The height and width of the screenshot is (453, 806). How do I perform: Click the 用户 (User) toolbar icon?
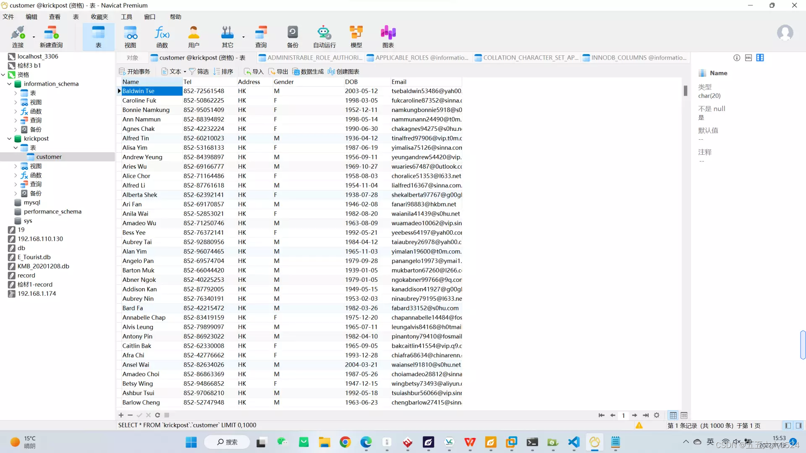point(194,36)
